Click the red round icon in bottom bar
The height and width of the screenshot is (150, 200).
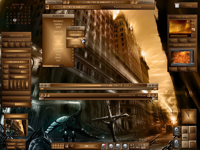104,146
